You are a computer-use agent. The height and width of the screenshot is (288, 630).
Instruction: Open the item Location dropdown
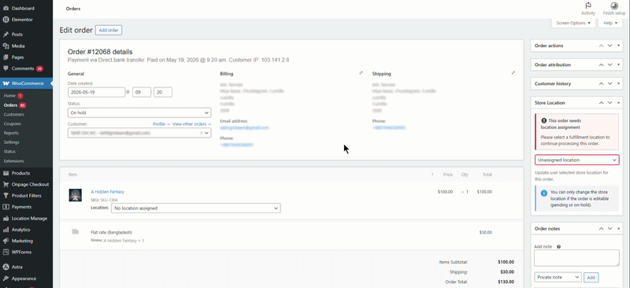tap(195, 208)
